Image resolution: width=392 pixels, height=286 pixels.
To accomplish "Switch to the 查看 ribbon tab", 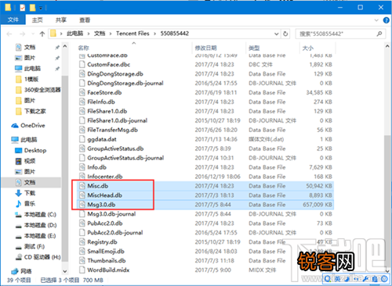I will coord(85,20).
